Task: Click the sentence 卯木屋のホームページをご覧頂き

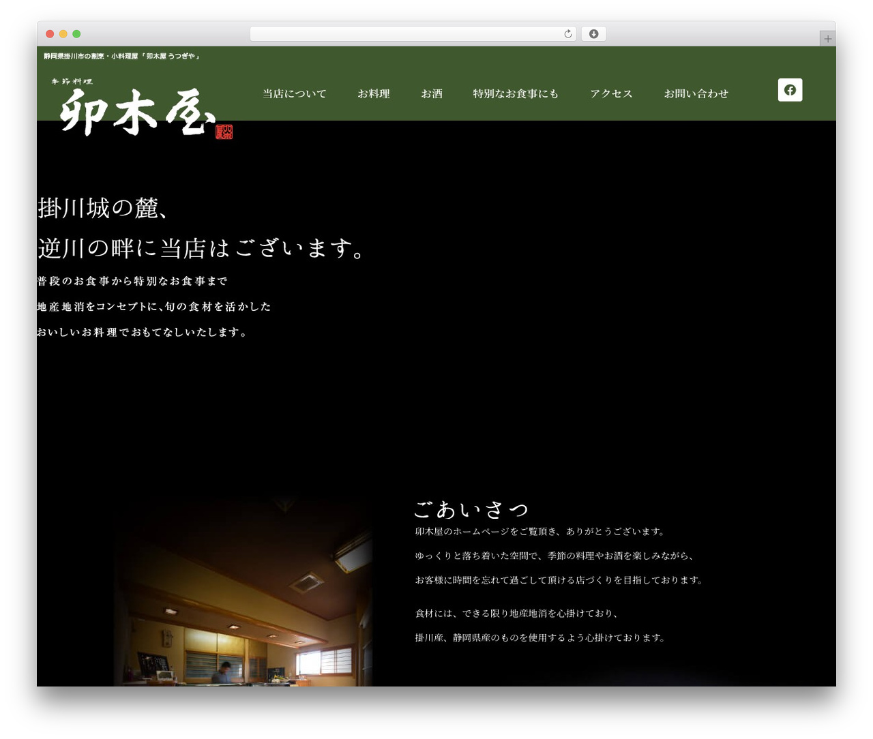Action: point(542,531)
